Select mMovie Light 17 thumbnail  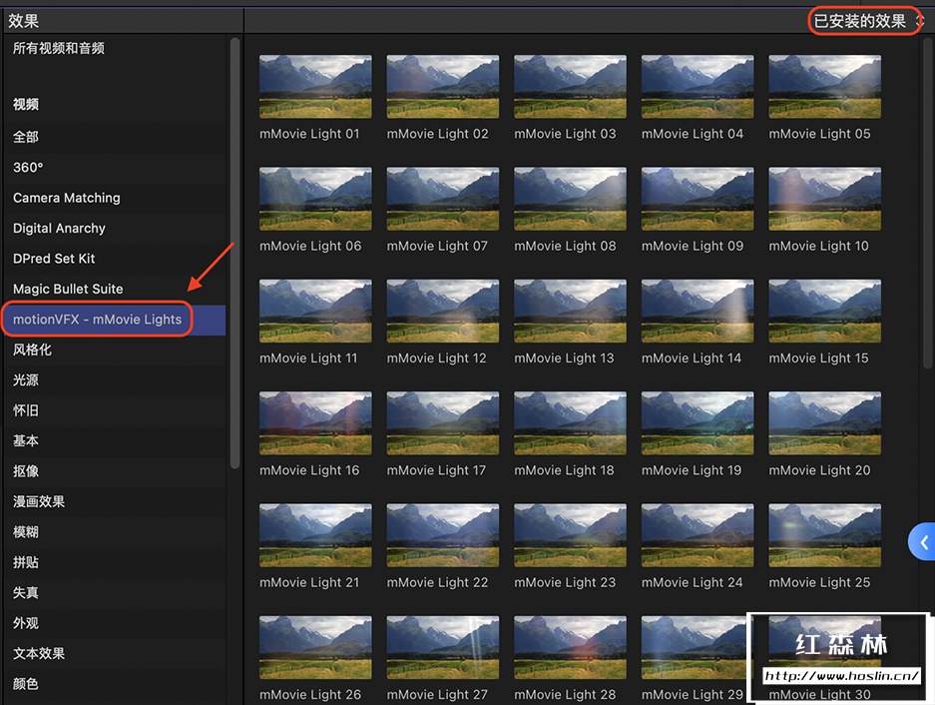[443, 423]
